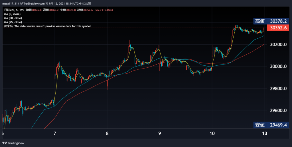Click date label 8 on time axis
This screenshot has height=147, width=292.
pyautogui.click(x=107, y=133)
